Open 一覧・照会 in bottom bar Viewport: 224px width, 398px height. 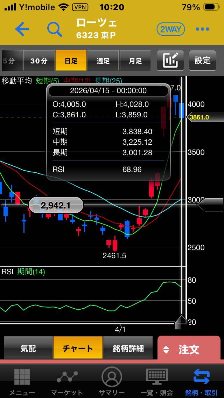click(x=156, y=381)
